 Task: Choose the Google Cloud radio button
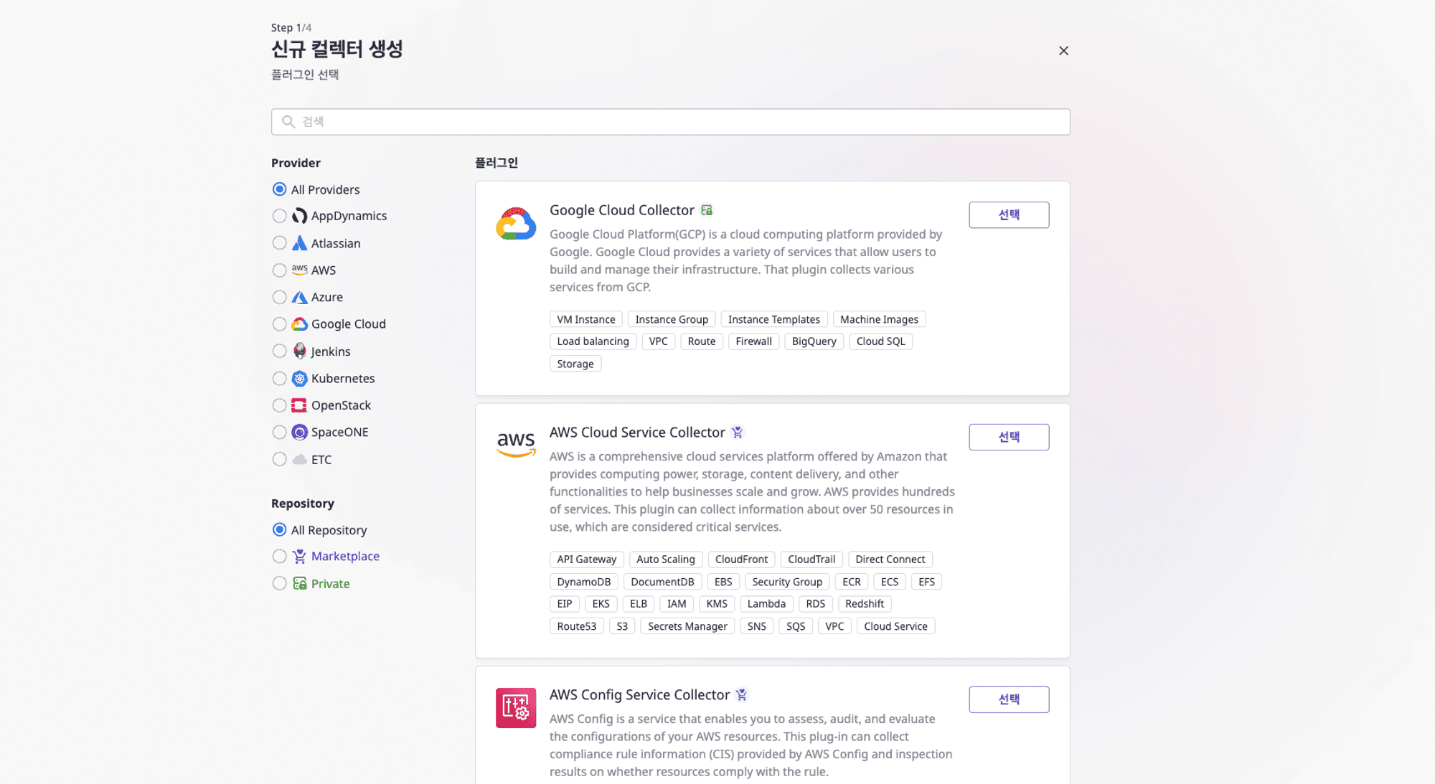pos(279,324)
